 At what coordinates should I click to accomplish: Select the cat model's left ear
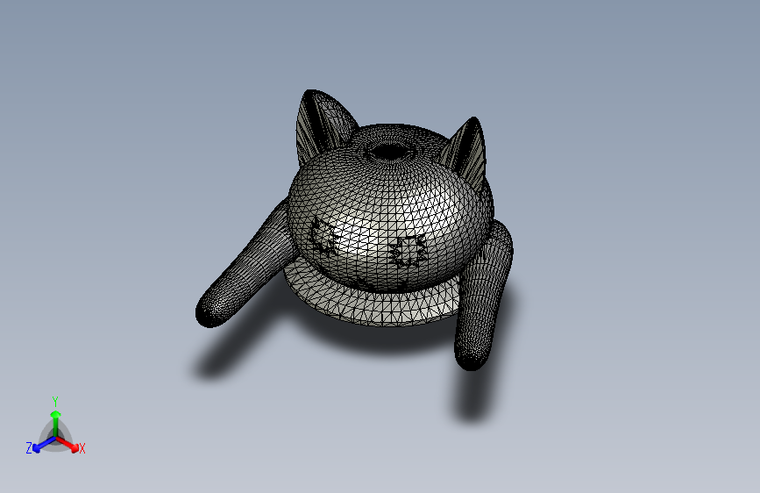click(323, 124)
